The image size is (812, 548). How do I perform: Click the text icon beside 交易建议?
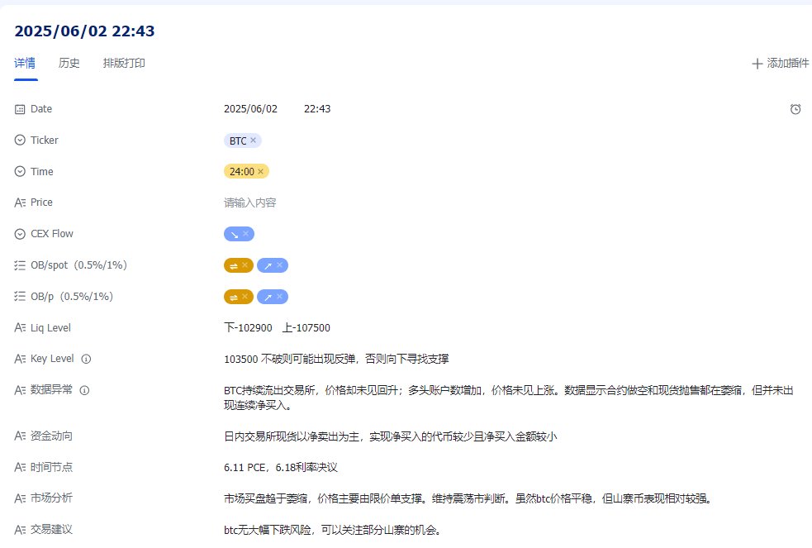20,530
